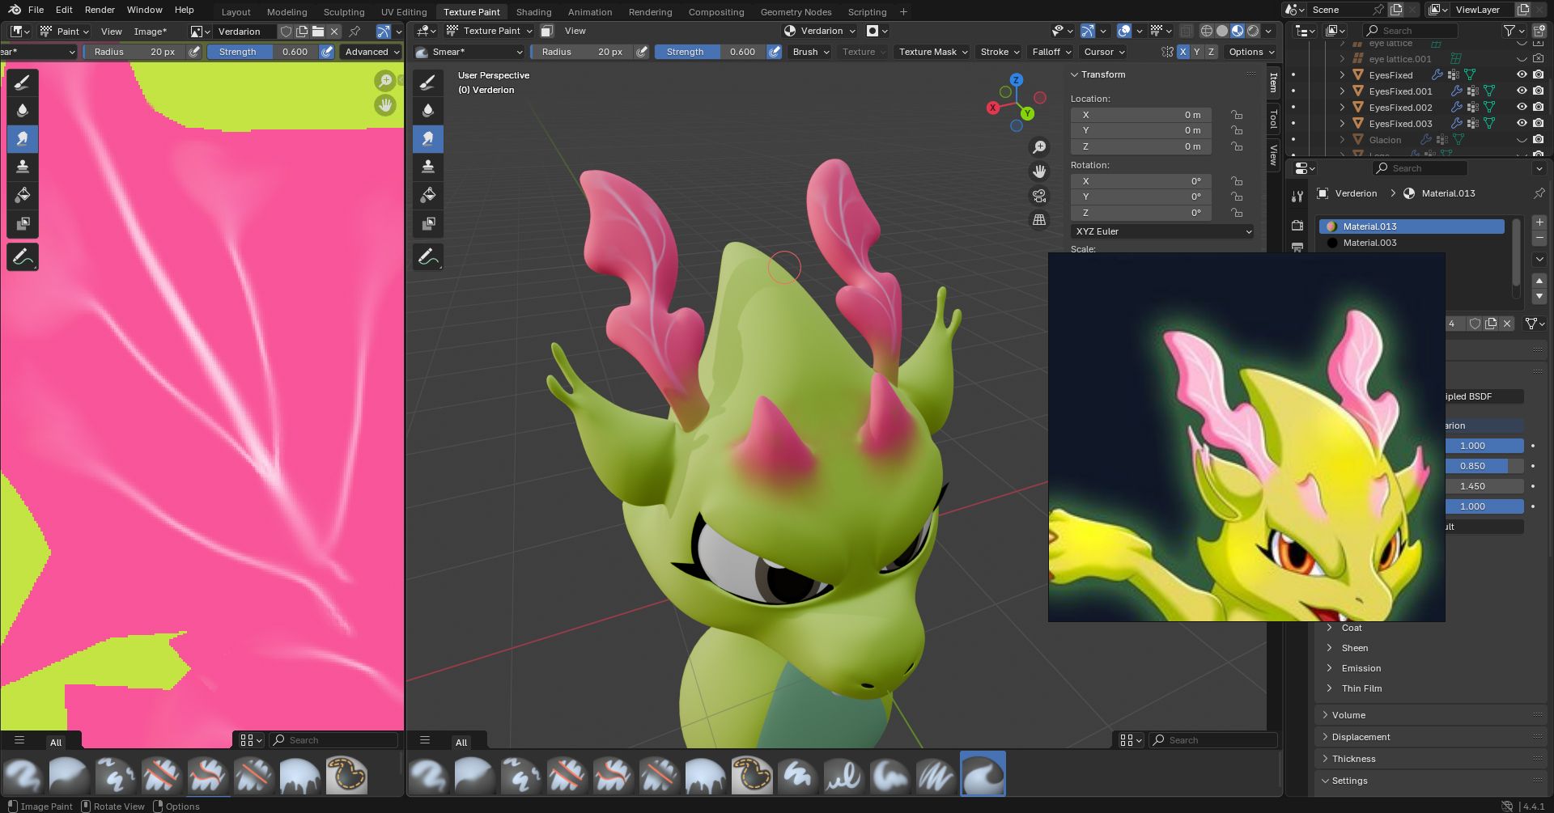The image size is (1554, 813).
Task: Toggle X axis symmetry
Action: click(x=1183, y=52)
